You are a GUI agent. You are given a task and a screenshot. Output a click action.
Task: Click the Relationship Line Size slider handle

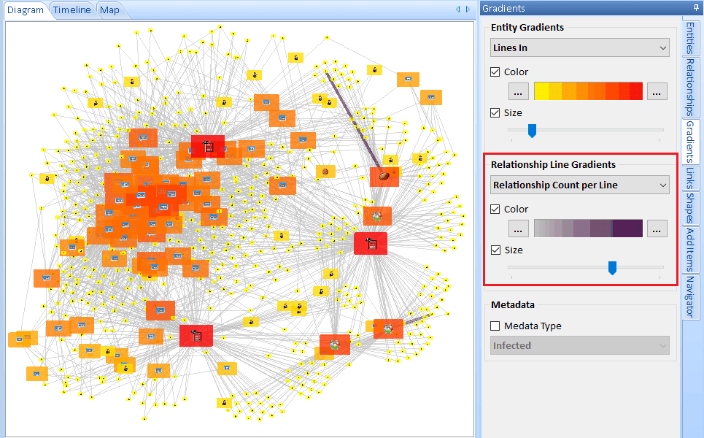[x=612, y=268]
